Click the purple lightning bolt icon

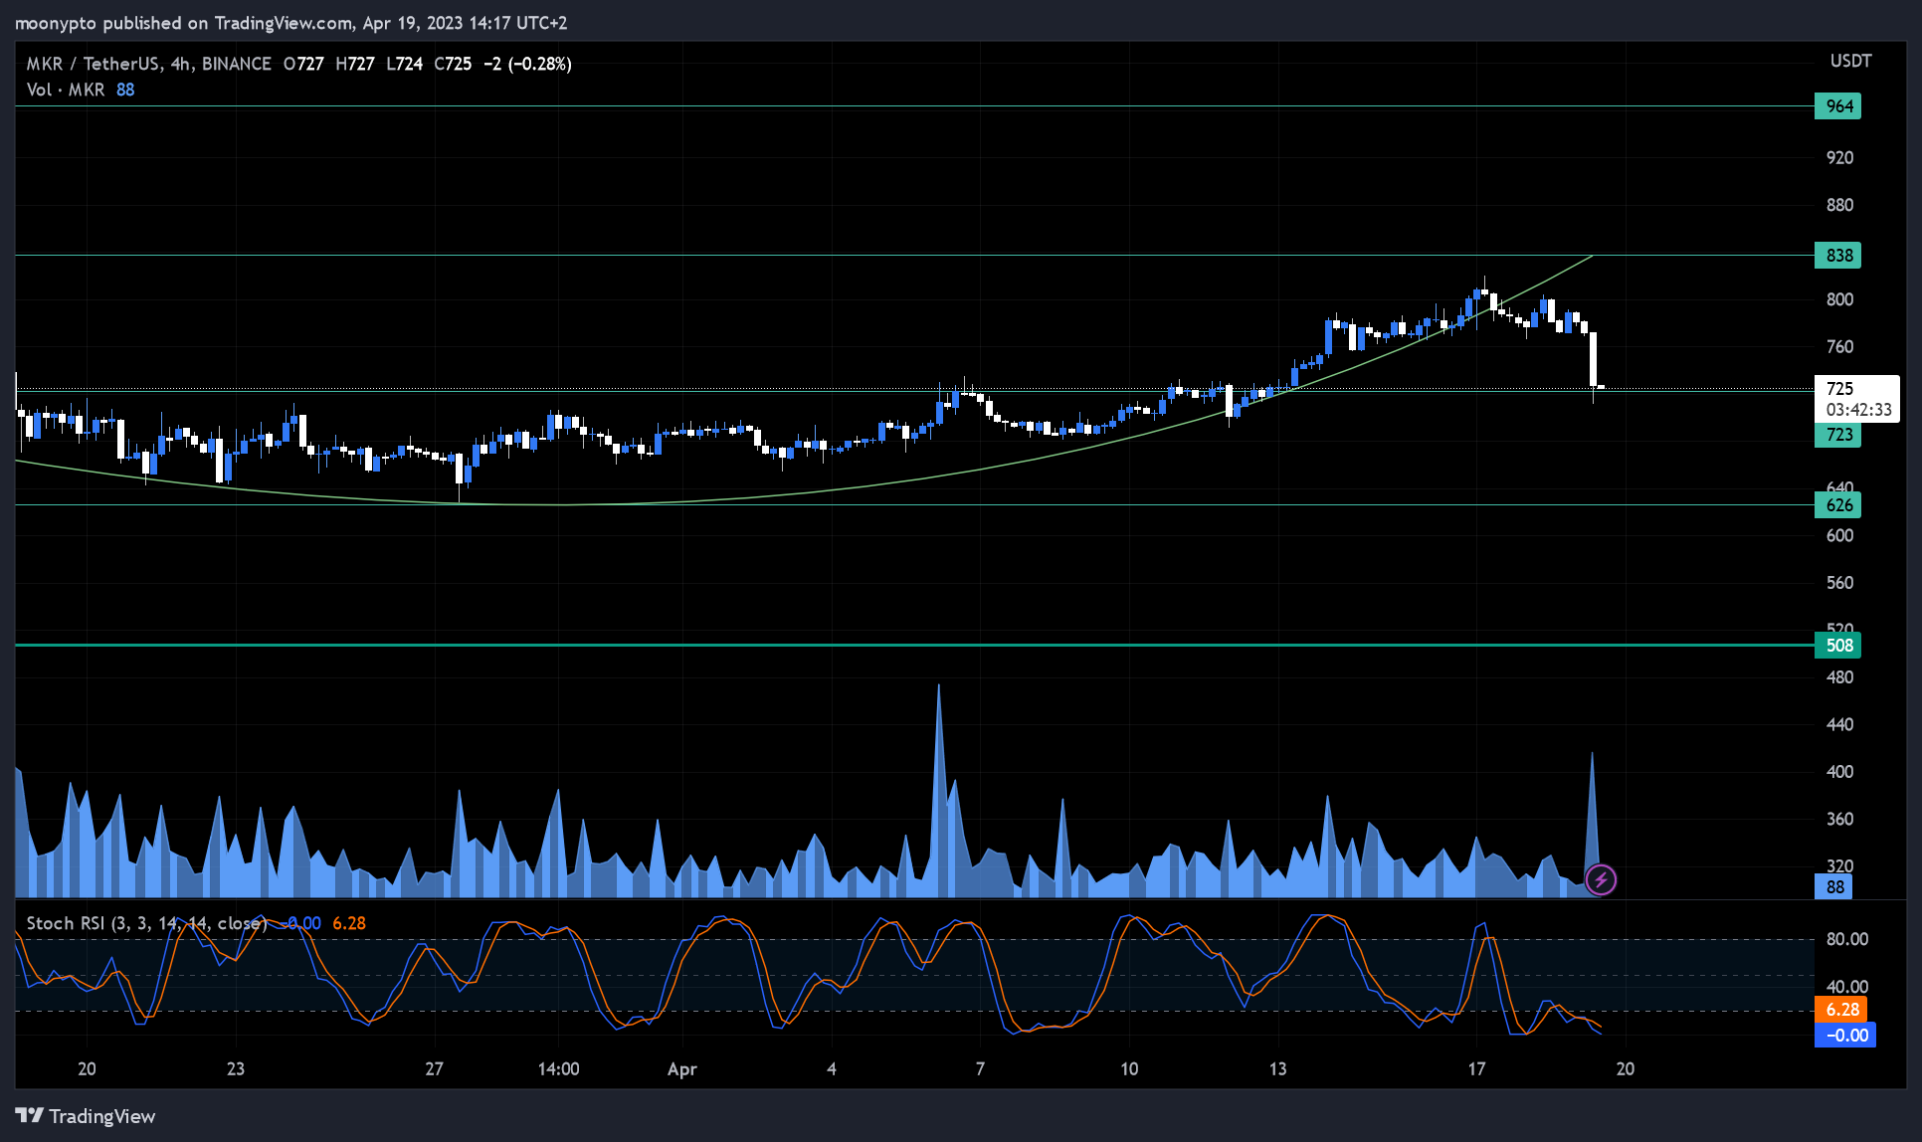pyautogui.click(x=1601, y=879)
